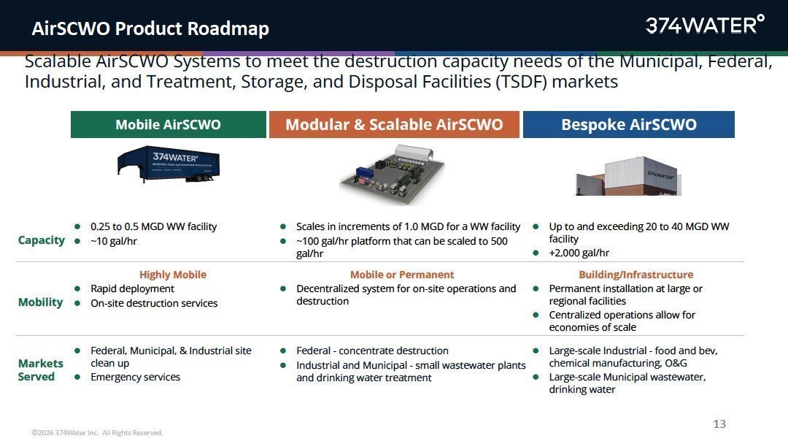Click the 'Mobile or Permanent' subheading
Image resolution: width=788 pixels, height=444 pixels.
click(402, 275)
